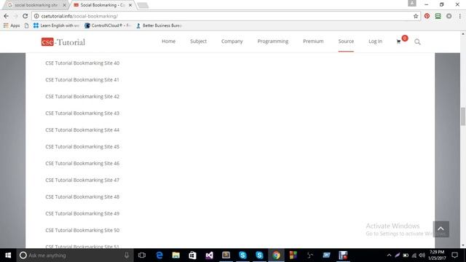
Task: Open battery status in system tray
Action: click(x=406, y=255)
